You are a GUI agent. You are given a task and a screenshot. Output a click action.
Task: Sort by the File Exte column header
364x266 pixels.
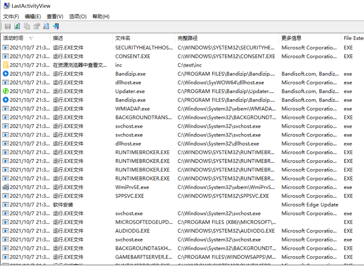(x=353, y=38)
